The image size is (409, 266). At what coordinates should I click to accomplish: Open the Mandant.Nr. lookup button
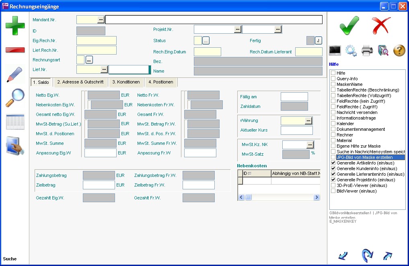(x=101, y=19)
